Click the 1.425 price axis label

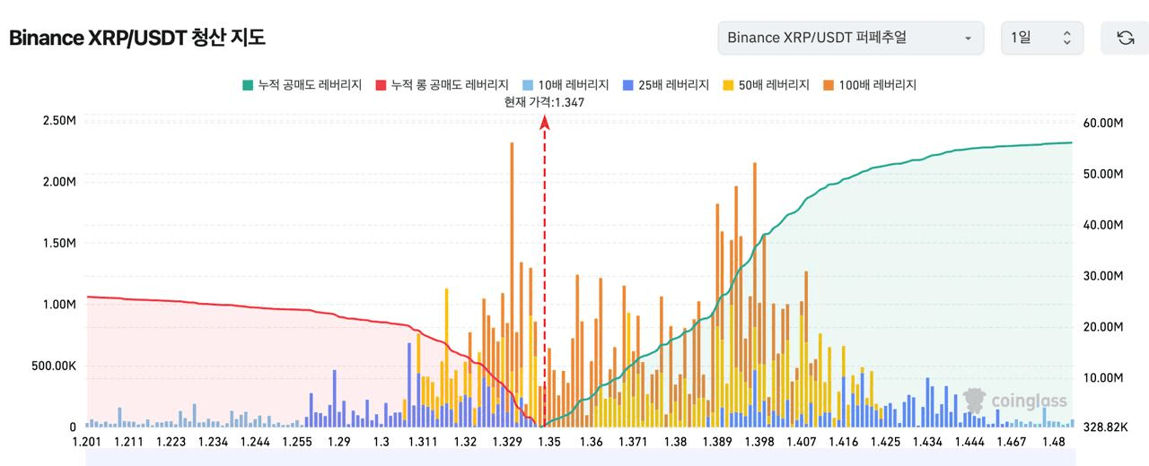click(885, 442)
